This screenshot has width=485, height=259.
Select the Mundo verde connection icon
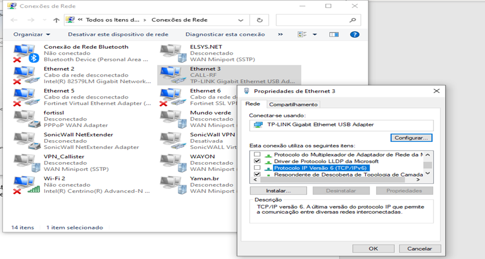[172, 119]
